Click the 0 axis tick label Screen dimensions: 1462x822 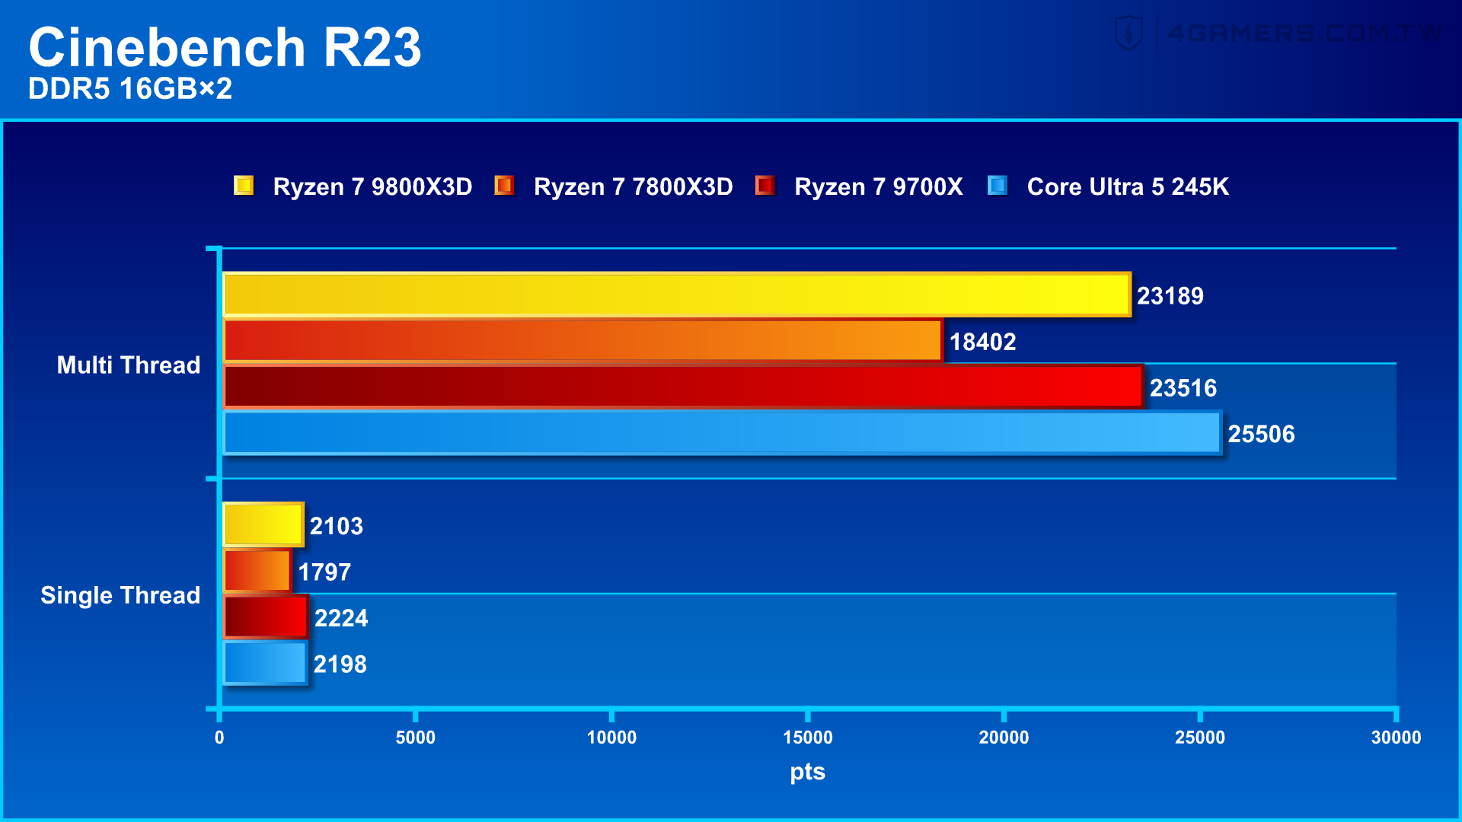pyautogui.click(x=219, y=738)
